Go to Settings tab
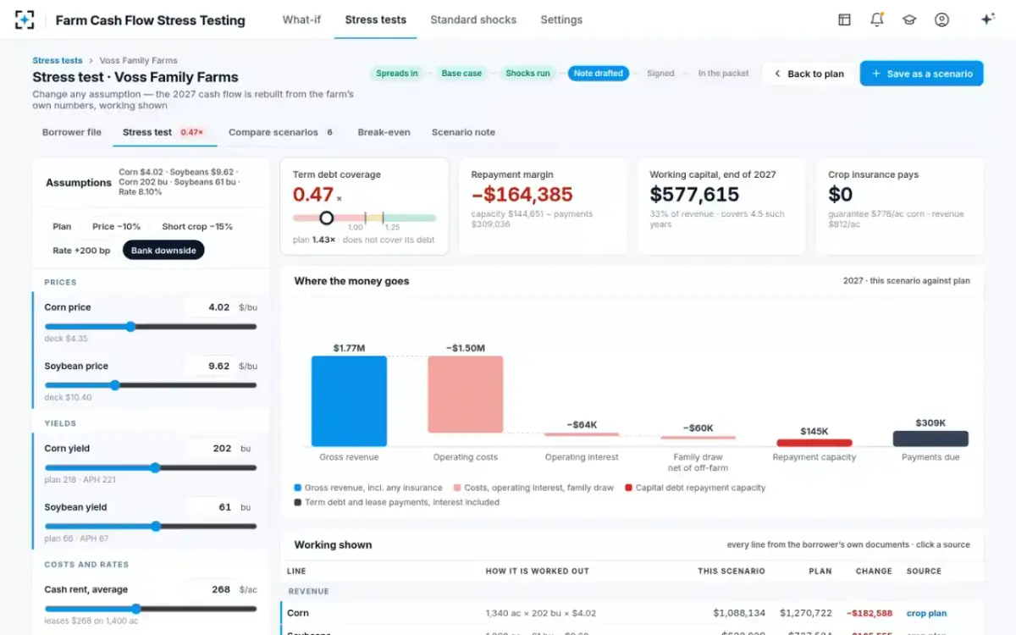This screenshot has width=1016, height=635. coord(561,19)
